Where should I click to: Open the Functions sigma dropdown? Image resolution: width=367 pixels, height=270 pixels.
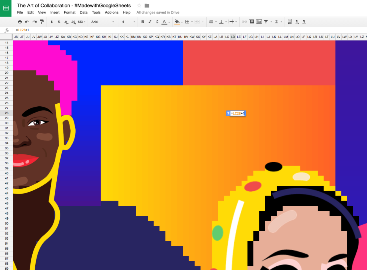pyautogui.click(x=278, y=22)
